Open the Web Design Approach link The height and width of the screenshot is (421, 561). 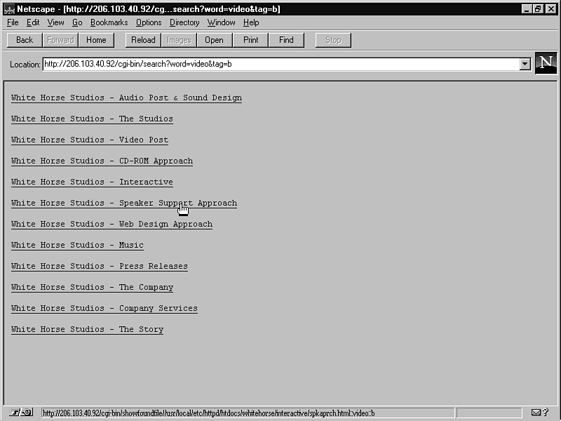tap(111, 225)
